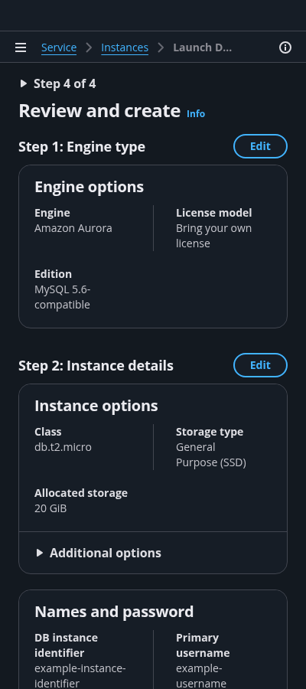Screen dimensions: 306x689
Task: Click the Names and password heading
Action: pos(114,612)
